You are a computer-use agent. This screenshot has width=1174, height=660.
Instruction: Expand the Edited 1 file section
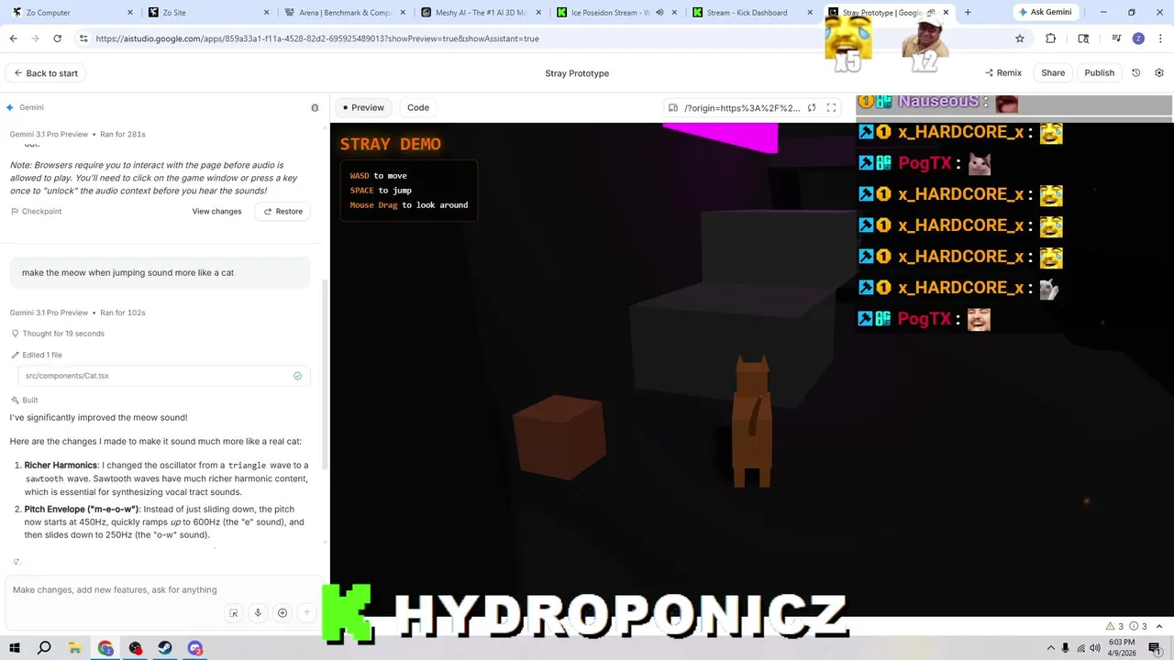click(42, 355)
